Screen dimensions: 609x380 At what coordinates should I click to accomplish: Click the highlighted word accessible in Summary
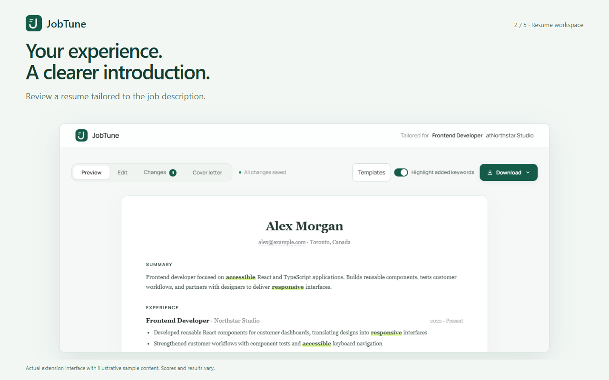point(241,277)
